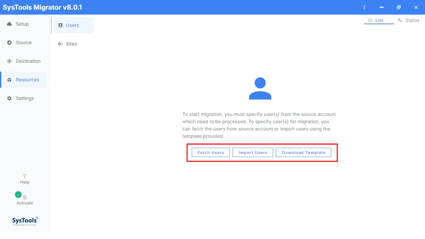The height and width of the screenshot is (239, 425).
Task: Click the Fetch Users button
Action: click(x=211, y=152)
